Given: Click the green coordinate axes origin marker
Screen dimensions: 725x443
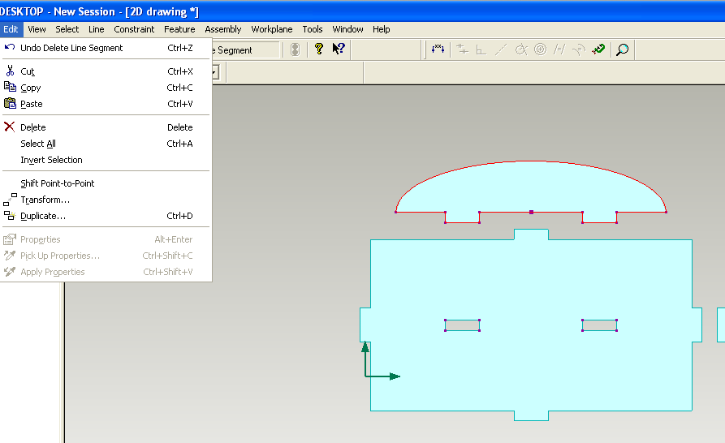Looking at the screenshot, I should (x=365, y=376).
